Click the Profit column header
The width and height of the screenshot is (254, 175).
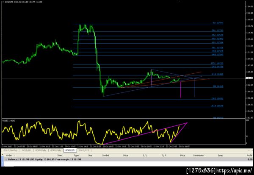(249, 156)
